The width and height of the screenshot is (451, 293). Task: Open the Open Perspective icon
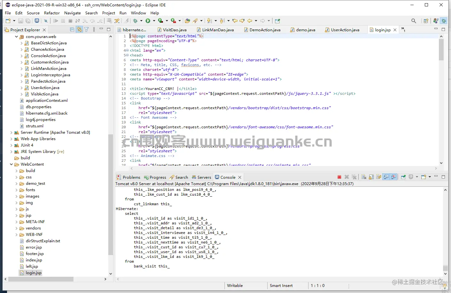click(x=426, y=21)
